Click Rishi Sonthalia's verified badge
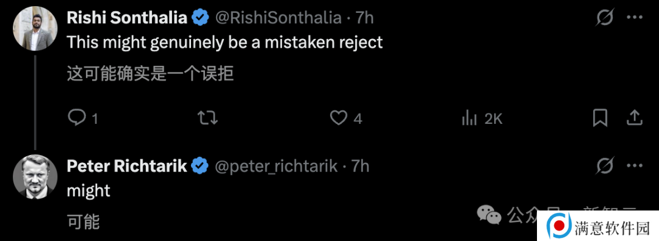 point(201,18)
